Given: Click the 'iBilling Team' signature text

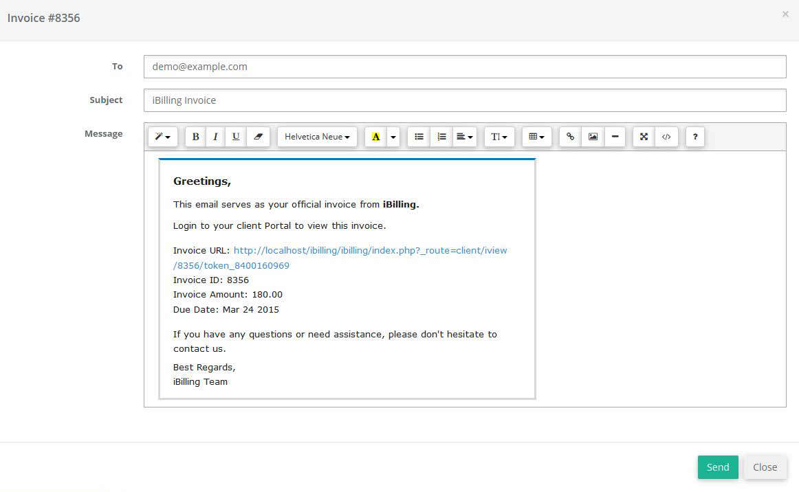Looking at the screenshot, I should [x=200, y=382].
